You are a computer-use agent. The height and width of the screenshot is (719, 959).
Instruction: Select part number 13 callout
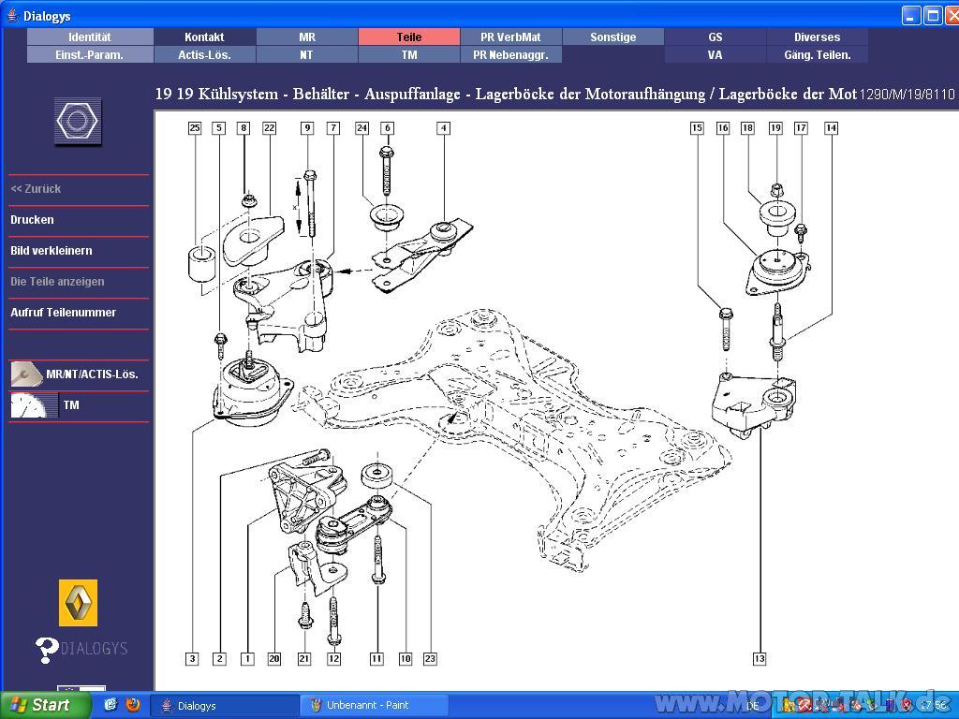tap(760, 658)
